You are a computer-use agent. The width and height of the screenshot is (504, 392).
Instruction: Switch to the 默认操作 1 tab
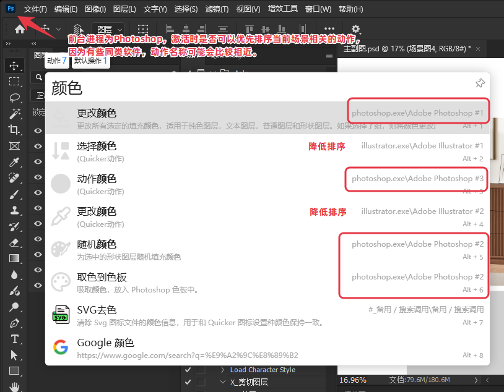pyautogui.click(x=91, y=61)
